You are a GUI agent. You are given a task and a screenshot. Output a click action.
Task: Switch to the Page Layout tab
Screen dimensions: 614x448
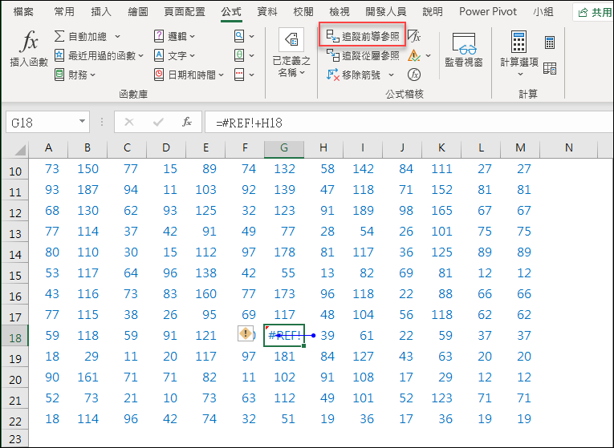[x=185, y=12]
